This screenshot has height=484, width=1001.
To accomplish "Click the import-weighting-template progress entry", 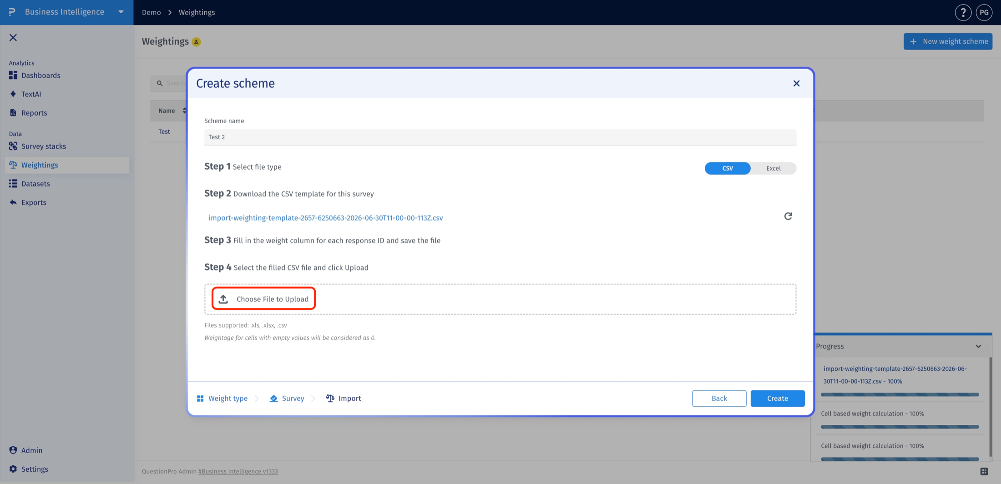I will [x=895, y=375].
